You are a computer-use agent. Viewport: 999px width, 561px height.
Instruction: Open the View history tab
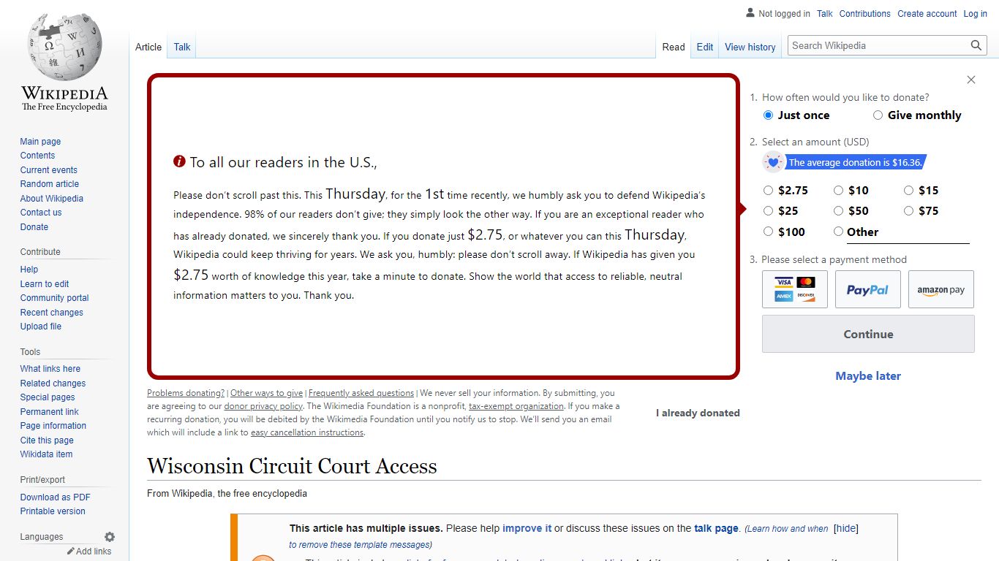coord(750,47)
